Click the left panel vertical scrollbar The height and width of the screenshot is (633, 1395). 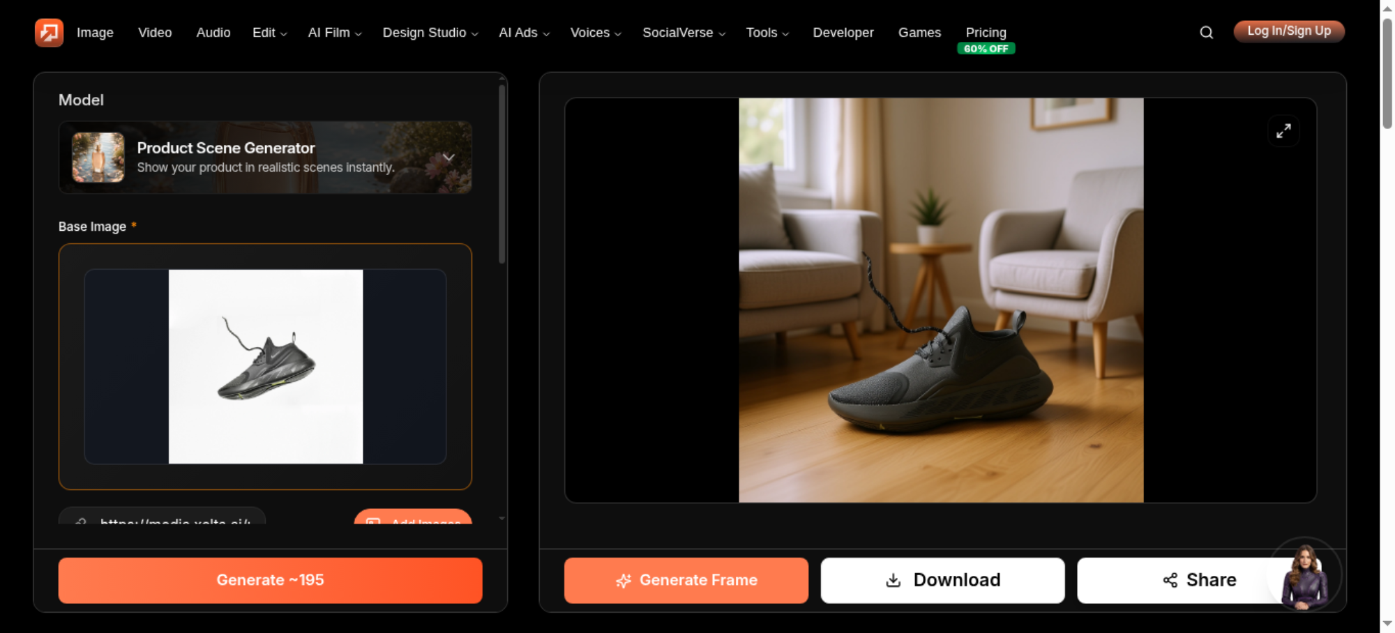(502, 174)
